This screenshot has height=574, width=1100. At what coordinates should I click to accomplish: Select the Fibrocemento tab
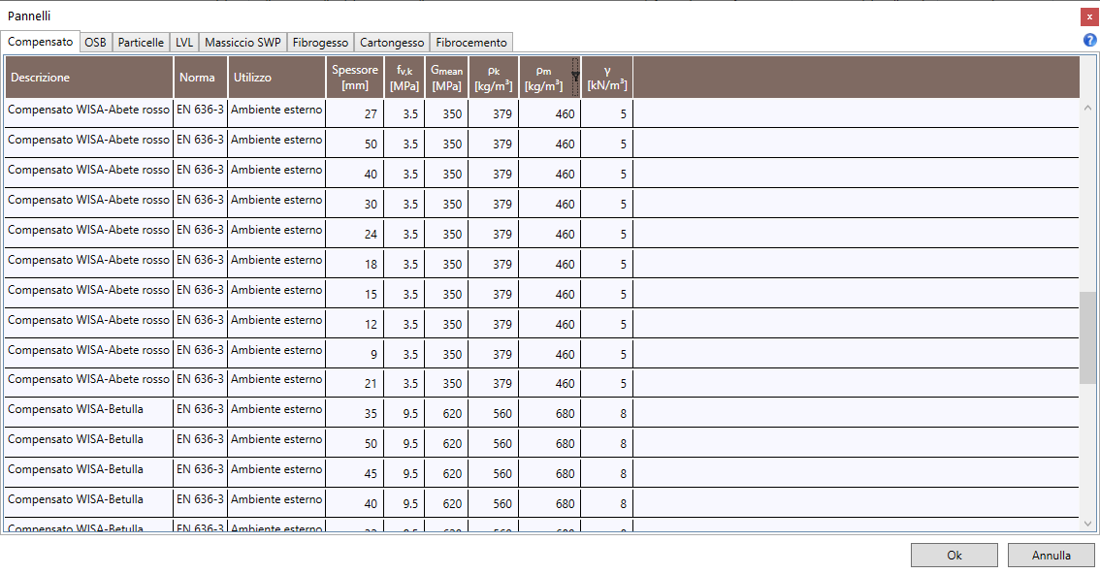pos(471,42)
